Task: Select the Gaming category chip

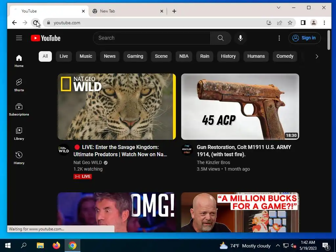Action: click(135, 56)
